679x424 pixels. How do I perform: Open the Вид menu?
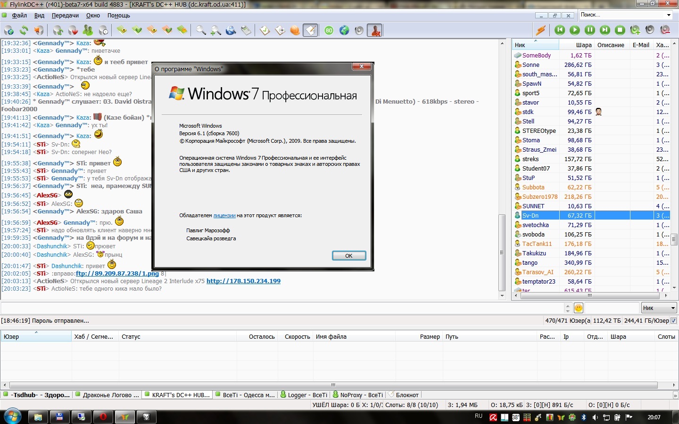39,16
